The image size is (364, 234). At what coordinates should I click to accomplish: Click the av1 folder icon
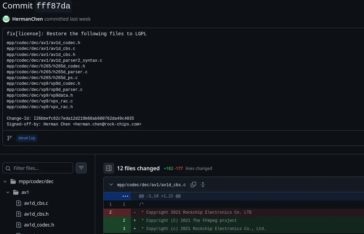[16, 192]
